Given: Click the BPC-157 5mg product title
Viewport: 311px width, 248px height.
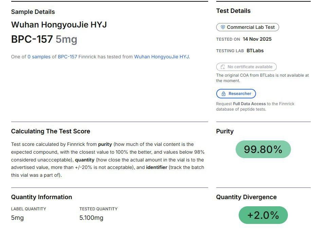Looking at the screenshot, I should [44, 39].
